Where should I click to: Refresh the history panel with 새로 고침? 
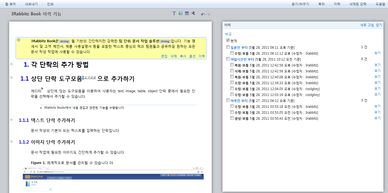tap(367, 25)
